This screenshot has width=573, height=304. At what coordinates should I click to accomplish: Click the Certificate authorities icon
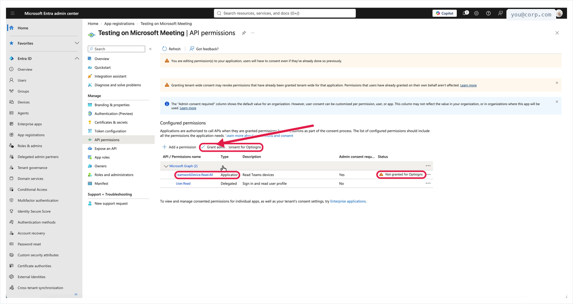pos(12,266)
